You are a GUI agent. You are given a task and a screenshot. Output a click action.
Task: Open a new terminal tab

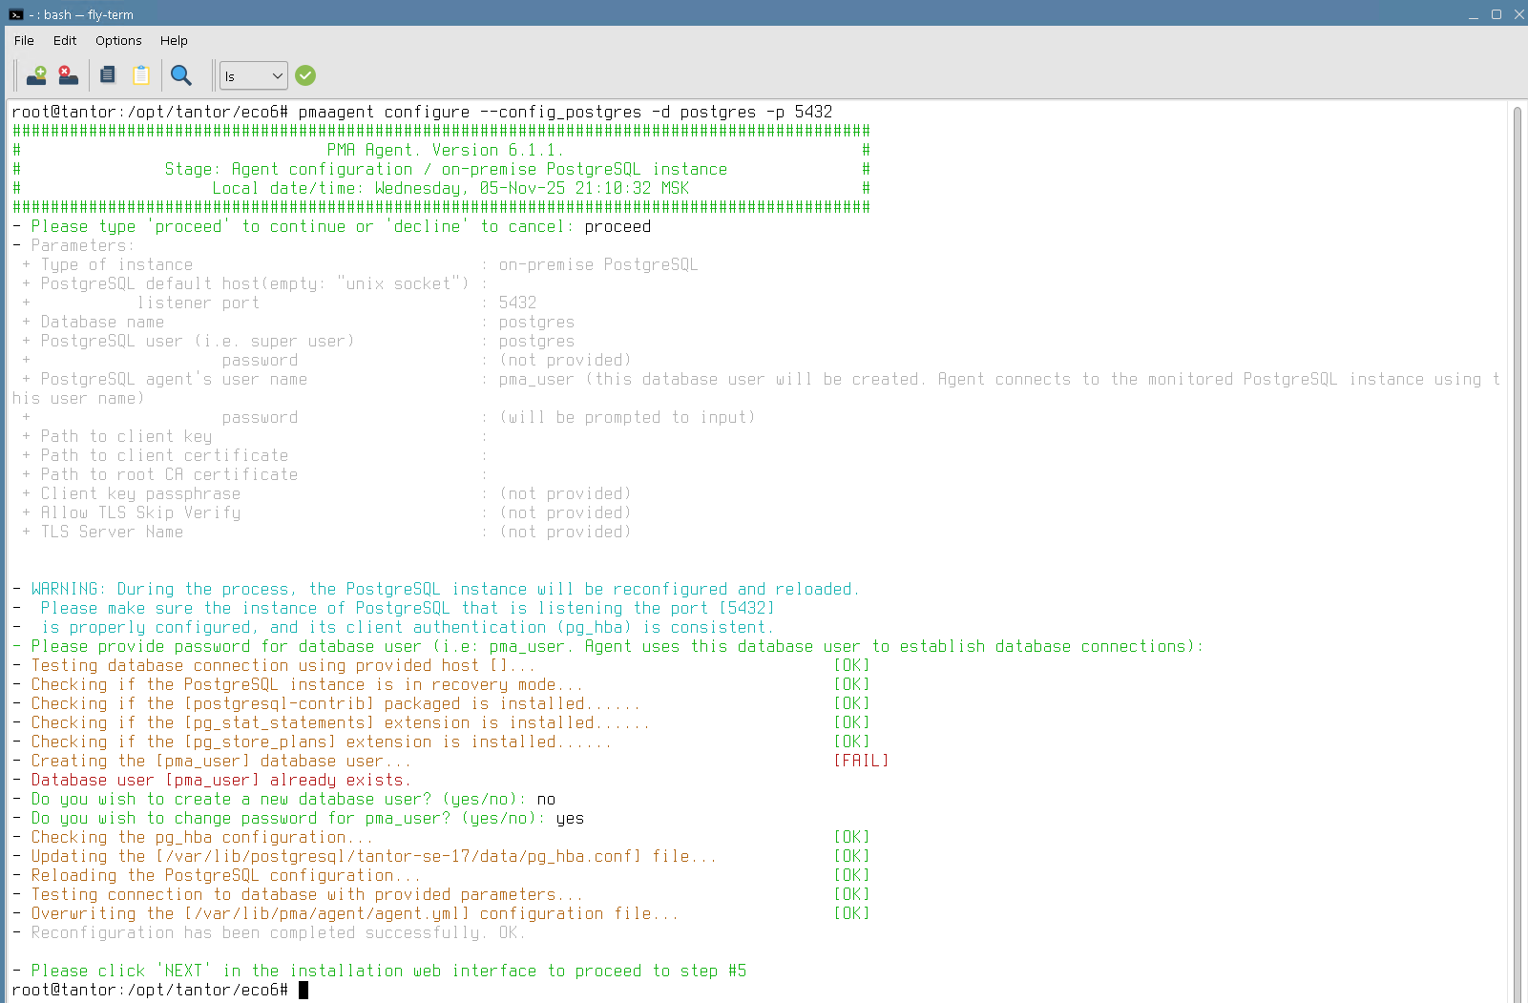pos(36,75)
